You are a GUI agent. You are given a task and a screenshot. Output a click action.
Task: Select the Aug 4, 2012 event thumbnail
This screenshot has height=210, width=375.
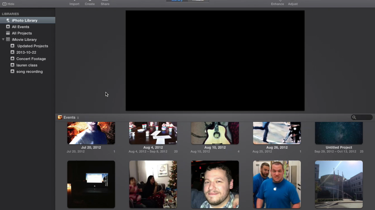point(153,133)
